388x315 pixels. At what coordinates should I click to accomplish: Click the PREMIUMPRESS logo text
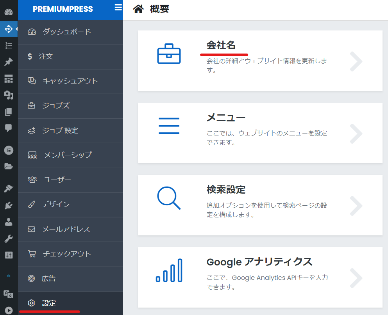coord(63,9)
